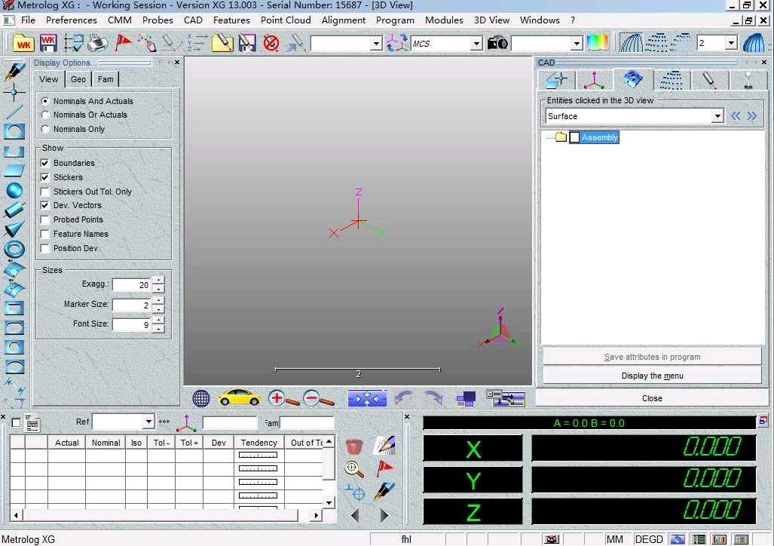Open the MCS coordinate system dropdown
This screenshot has width=774, height=546.
coord(476,44)
